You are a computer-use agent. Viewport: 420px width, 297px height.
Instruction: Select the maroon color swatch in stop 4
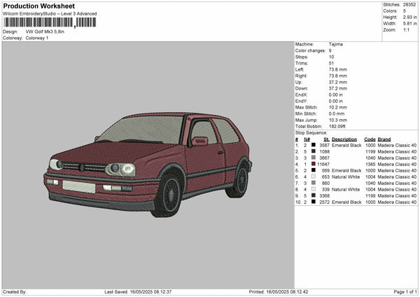click(x=314, y=164)
